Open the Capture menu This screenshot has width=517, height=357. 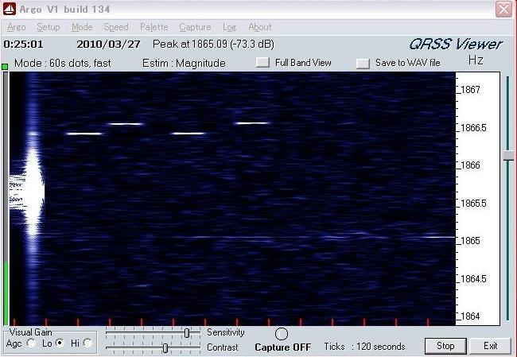point(195,27)
